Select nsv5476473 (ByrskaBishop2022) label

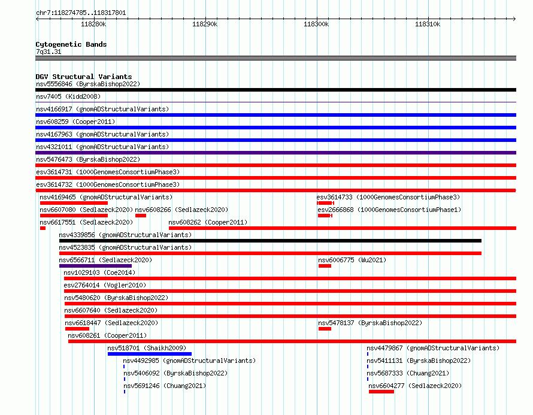(x=88, y=159)
